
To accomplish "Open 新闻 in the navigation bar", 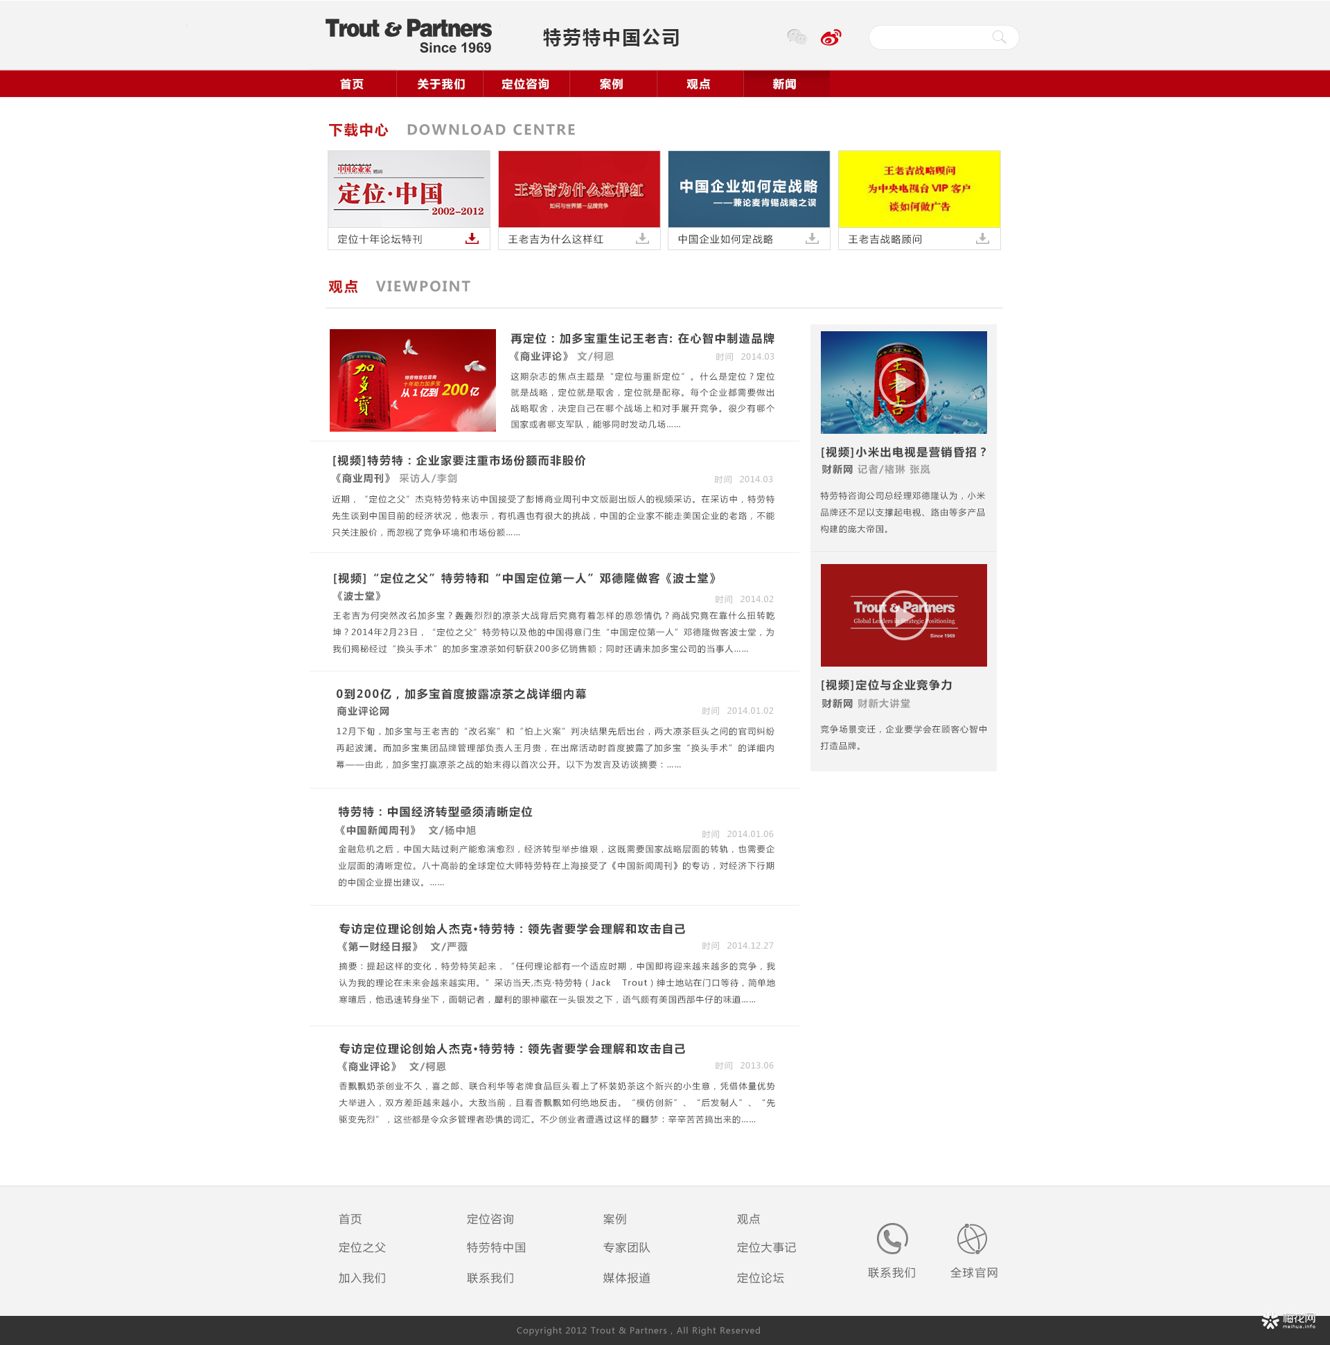I will 784,84.
